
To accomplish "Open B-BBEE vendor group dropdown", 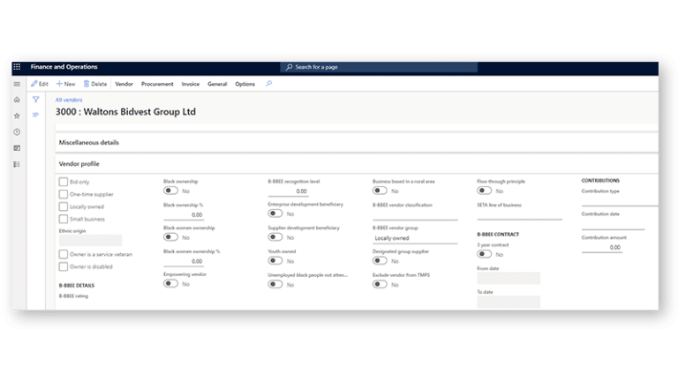I will [414, 238].
